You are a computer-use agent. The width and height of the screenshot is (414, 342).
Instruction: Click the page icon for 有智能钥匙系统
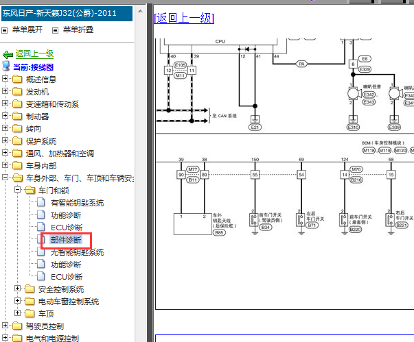pyautogui.click(x=41, y=202)
